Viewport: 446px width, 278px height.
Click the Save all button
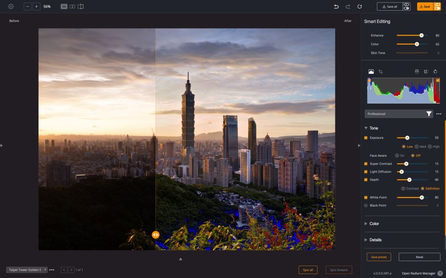pyautogui.click(x=390, y=7)
